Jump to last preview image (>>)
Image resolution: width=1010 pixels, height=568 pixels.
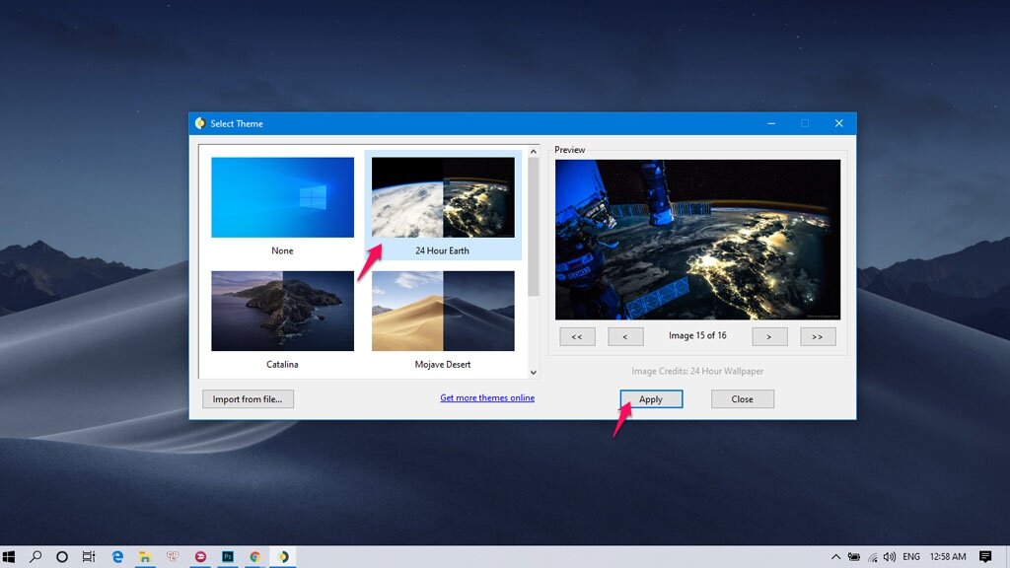[x=818, y=336]
